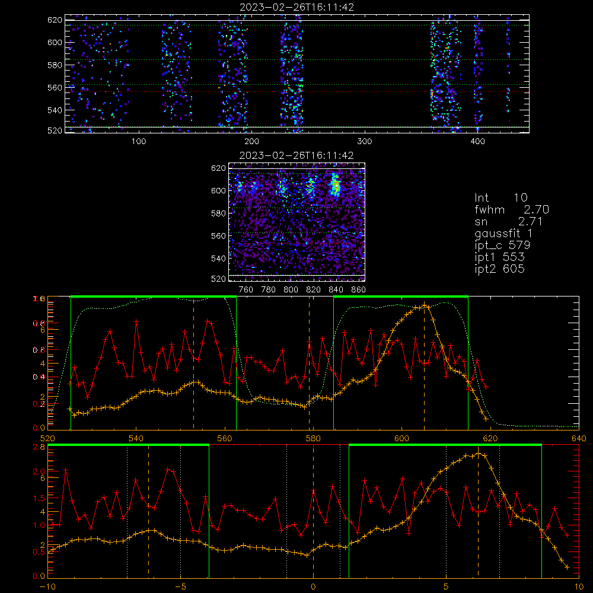Click x-axis label 860 below middle image

359,290
